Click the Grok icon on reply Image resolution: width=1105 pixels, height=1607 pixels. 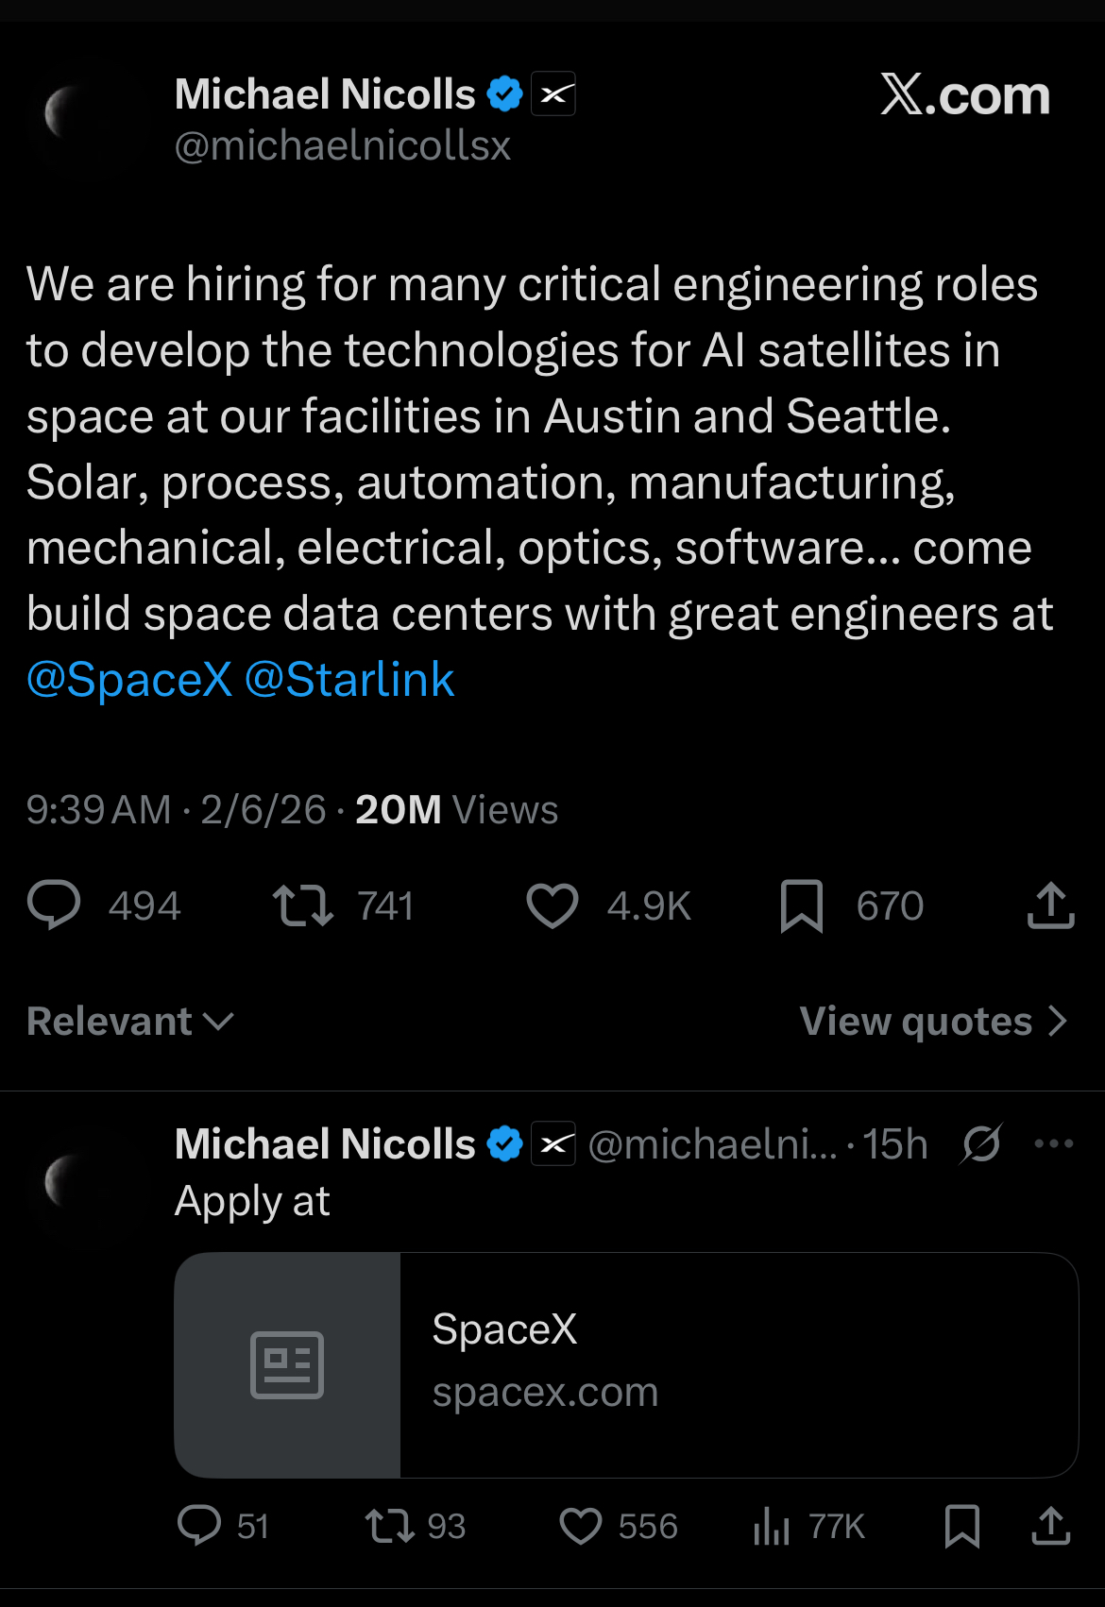coord(981,1144)
